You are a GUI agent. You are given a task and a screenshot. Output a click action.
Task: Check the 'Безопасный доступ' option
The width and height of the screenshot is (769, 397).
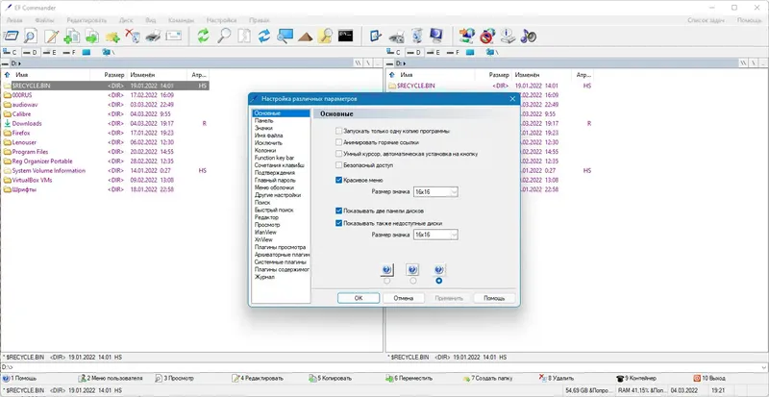(338, 165)
